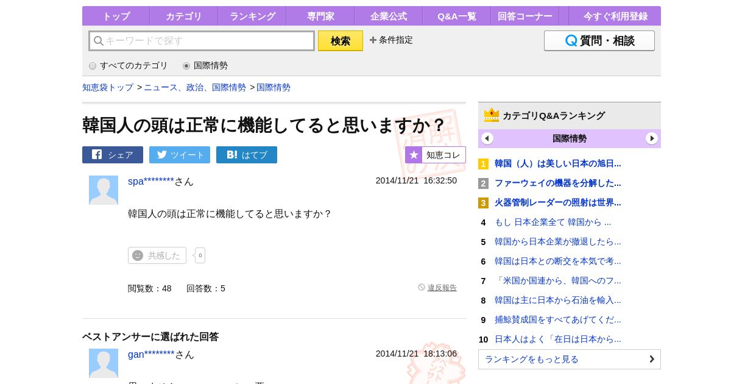Open rank 4 もし 日本企業全て 韓国から...

point(553,222)
